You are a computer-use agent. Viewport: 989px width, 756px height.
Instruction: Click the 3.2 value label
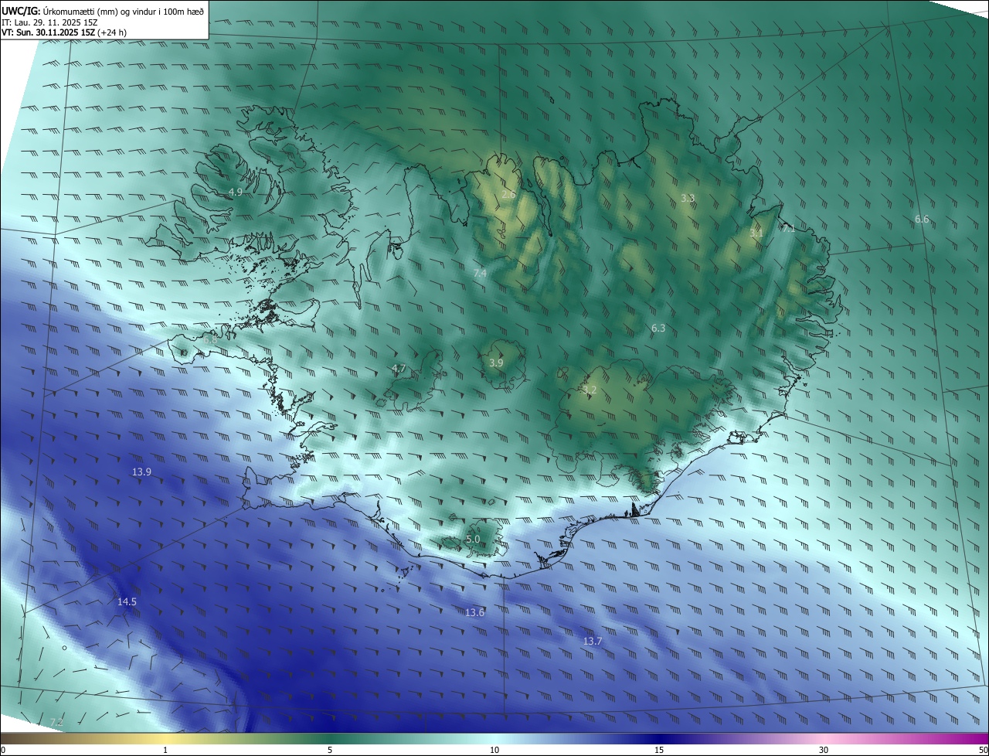[x=590, y=390]
